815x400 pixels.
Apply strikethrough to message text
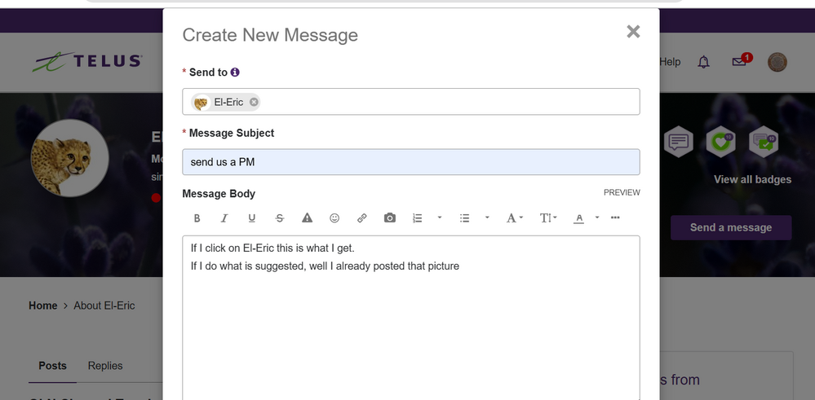pos(280,218)
